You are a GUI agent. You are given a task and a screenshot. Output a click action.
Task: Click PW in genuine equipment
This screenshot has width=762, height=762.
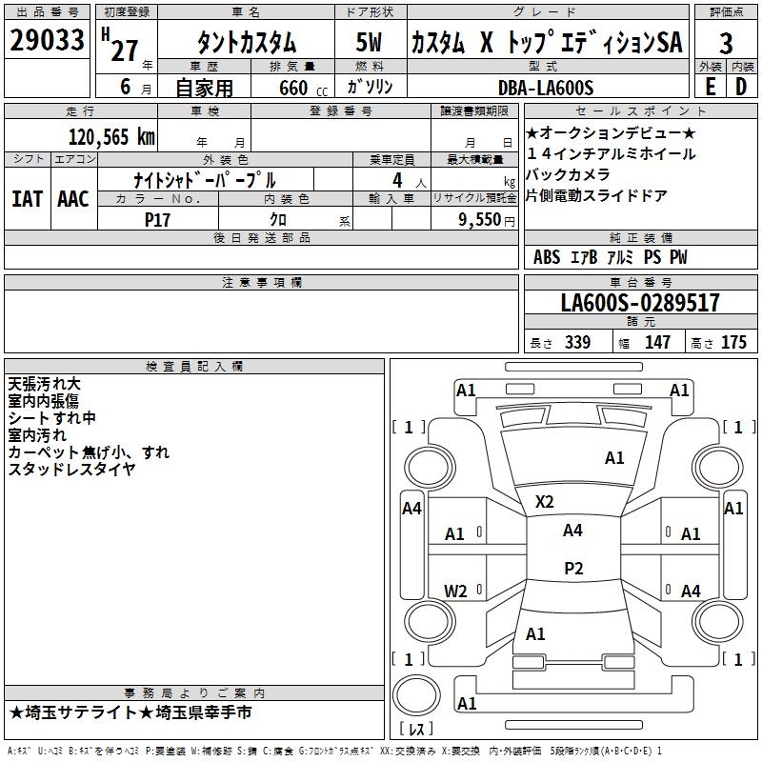pos(679,257)
